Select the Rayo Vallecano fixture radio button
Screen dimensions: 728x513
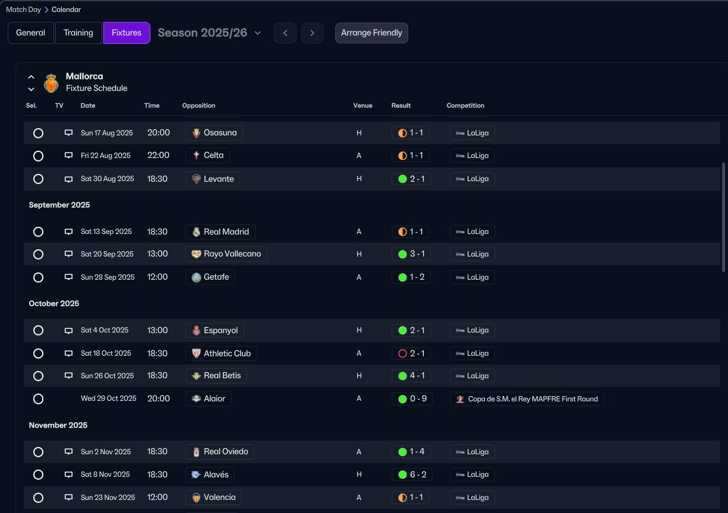coord(38,254)
